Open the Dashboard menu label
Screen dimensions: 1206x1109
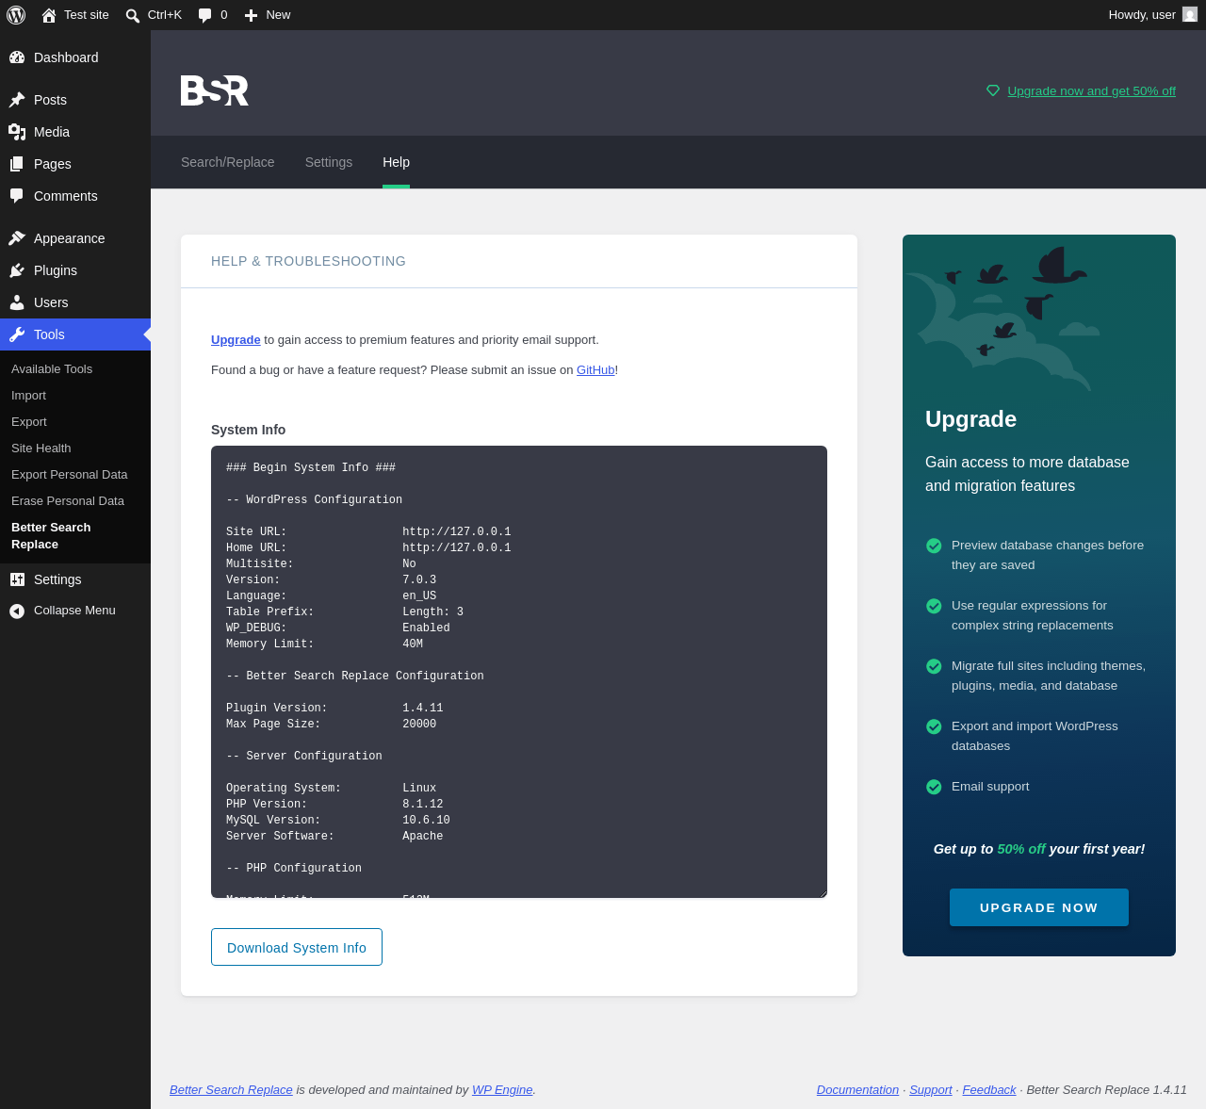pos(66,57)
